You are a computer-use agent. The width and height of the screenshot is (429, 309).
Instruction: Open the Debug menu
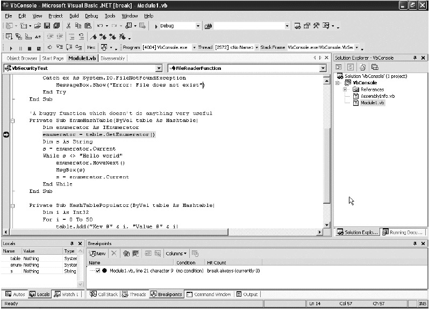(91, 16)
